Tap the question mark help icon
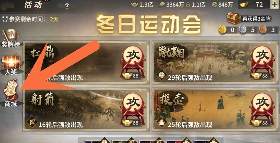Screen dimensions: 280x143 pyautogui.click(x=67, y=6)
